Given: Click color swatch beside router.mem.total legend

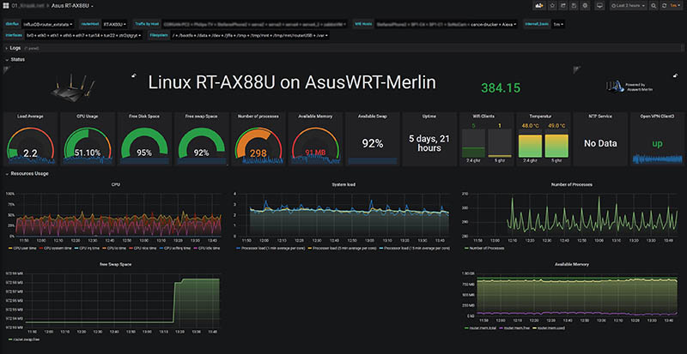Looking at the screenshot, I should pos(466,327).
